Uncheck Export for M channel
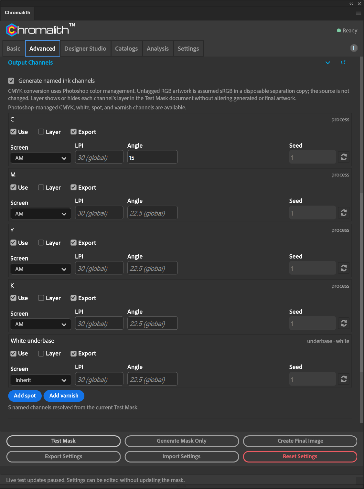 [73, 187]
